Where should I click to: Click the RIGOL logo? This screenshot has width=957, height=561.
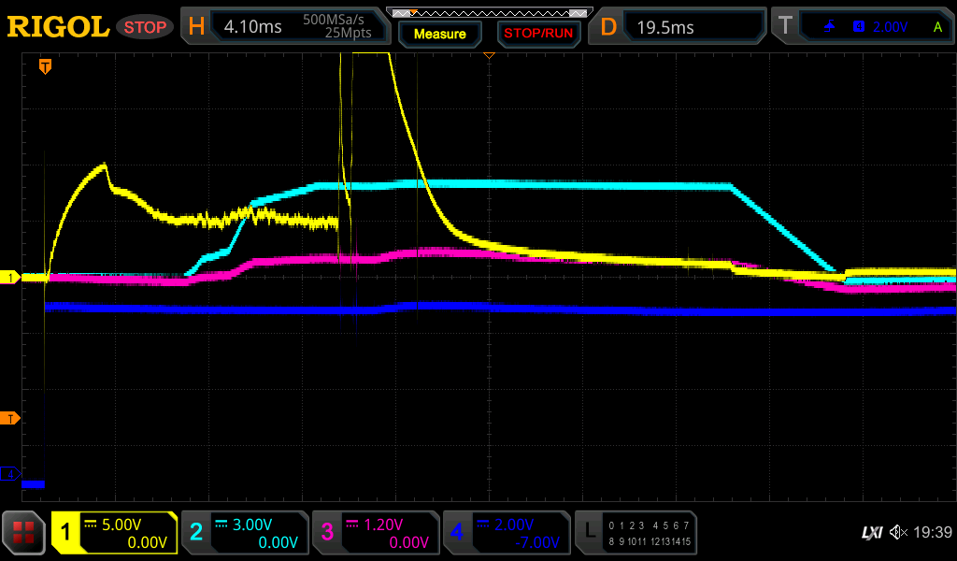point(58,27)
